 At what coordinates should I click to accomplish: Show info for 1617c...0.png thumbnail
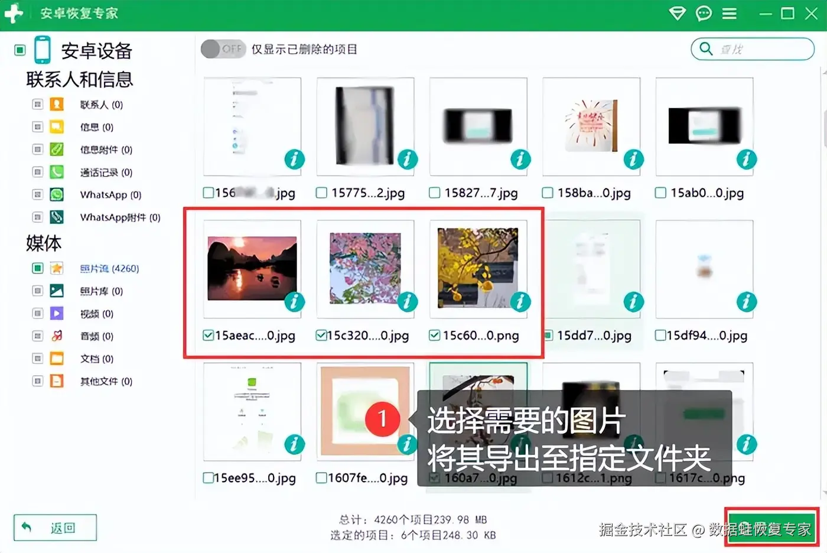(746, 444)
